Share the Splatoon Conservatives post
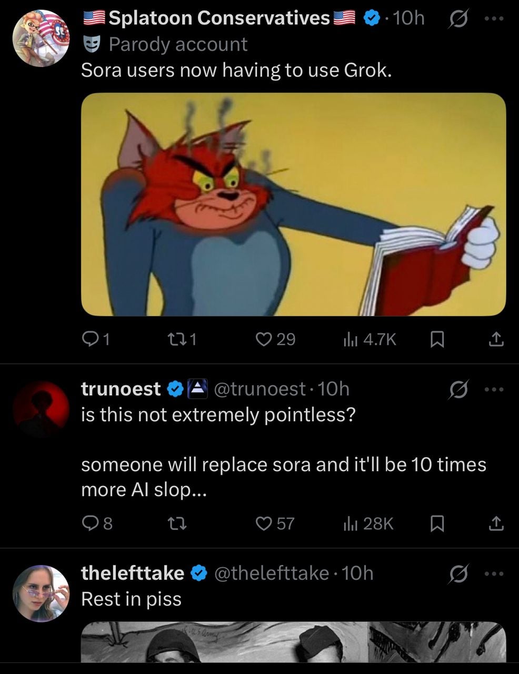The image size is (519, 674). pyautogui.click(x=496, y=340)
